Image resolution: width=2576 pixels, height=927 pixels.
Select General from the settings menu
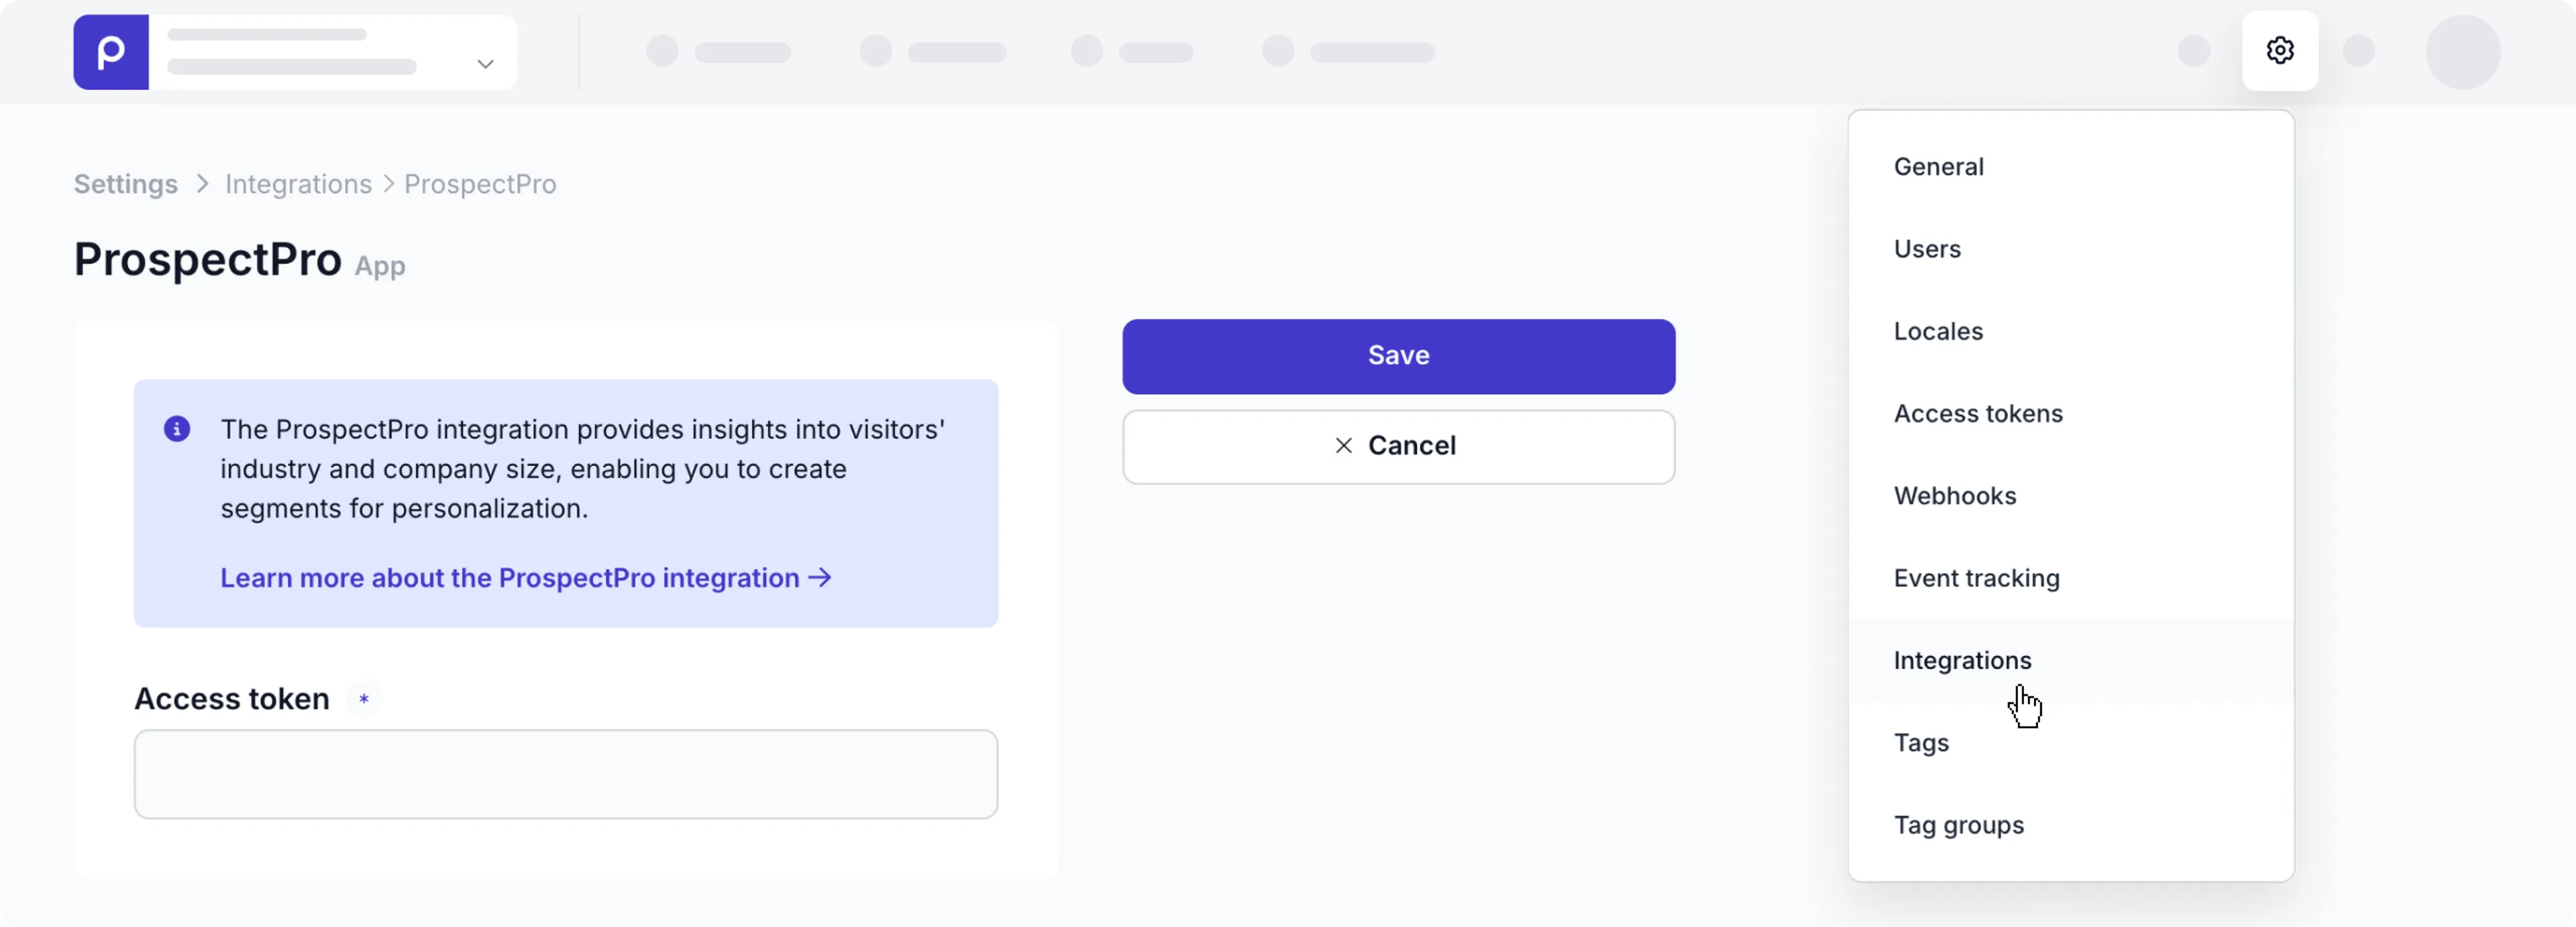pyautogui.click(x=1938, y=166)
